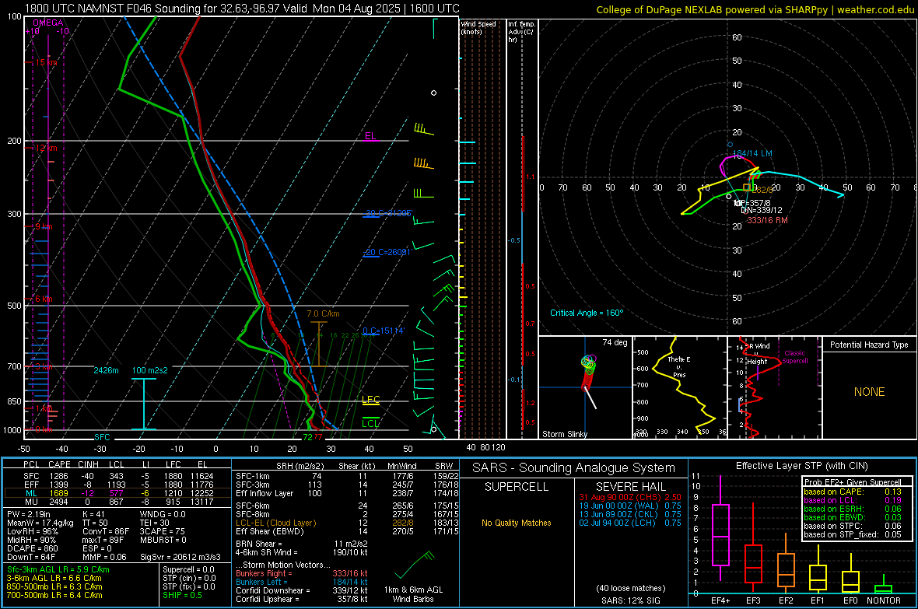Image resolution: width=918 pixels, height=609 pixels.
Task: Click the 'No Quality Matches' supercell text
Action: click(517, 523)
